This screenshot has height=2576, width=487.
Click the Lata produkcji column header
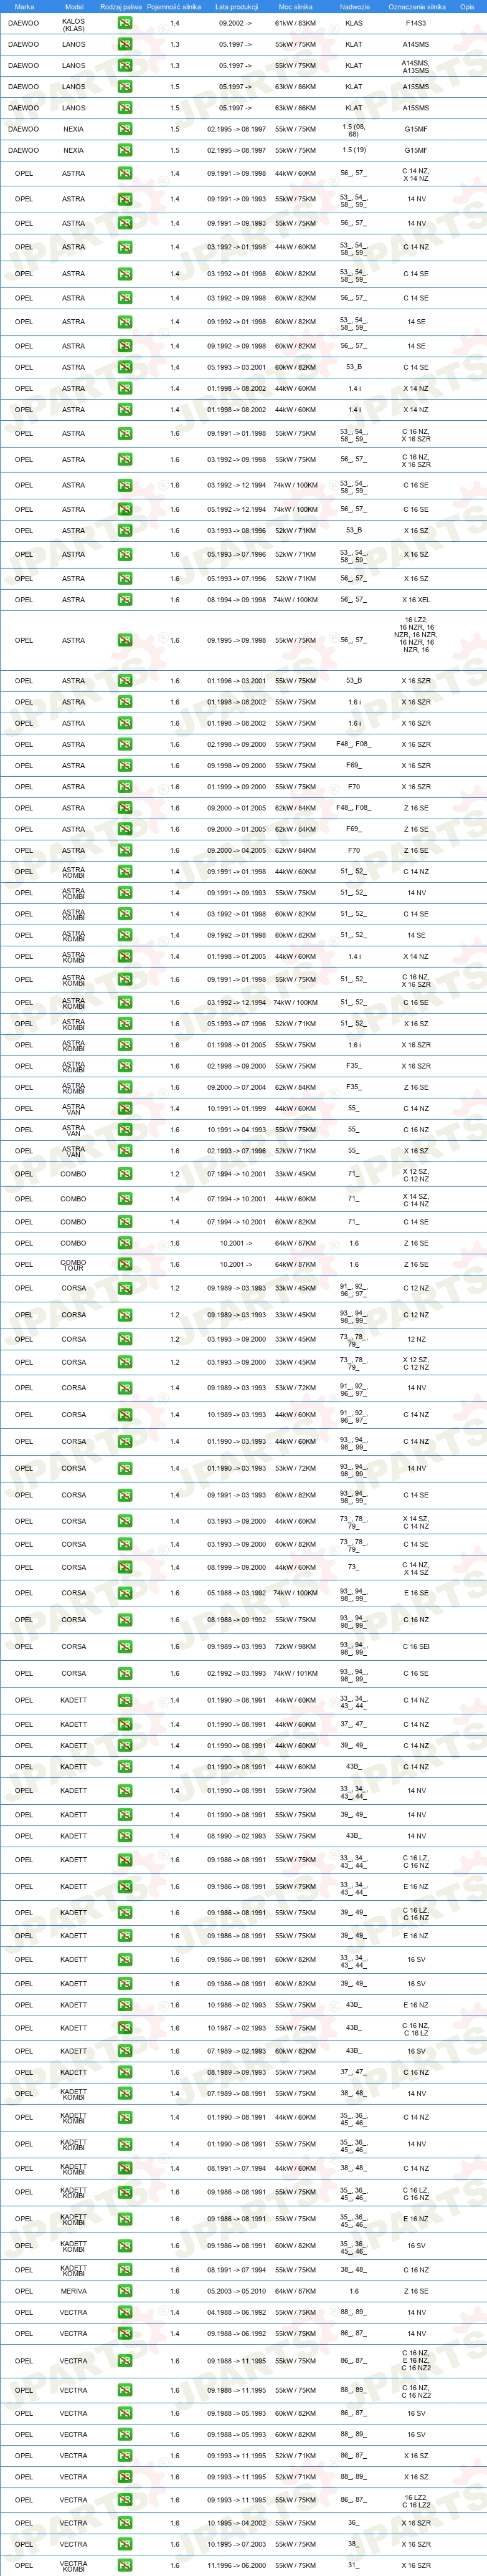(237, 6)
